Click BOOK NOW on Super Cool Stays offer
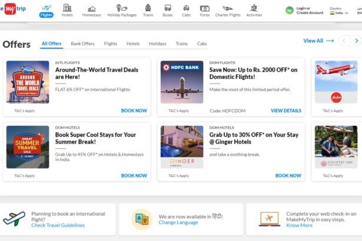Image resolution: width=362 pixels, height=241 pixels. (x=134, y=176)
